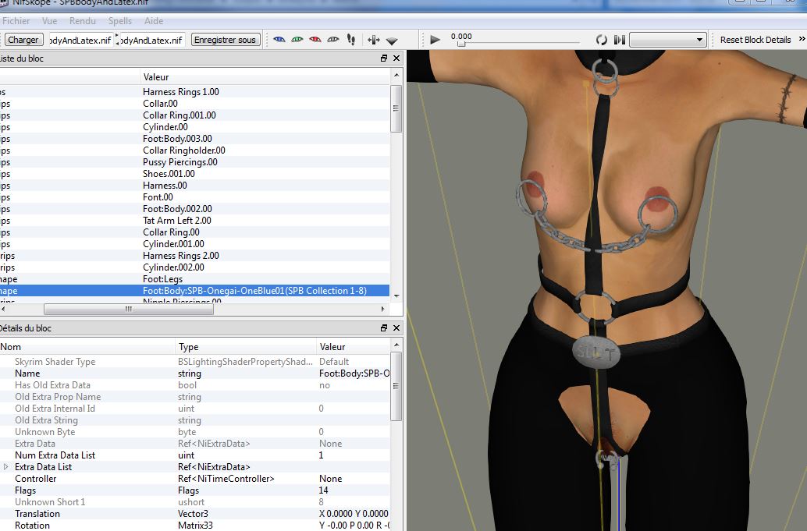807x531 pixels.
Task: Click the flip view arrows icon
Action: coord(373,40)
